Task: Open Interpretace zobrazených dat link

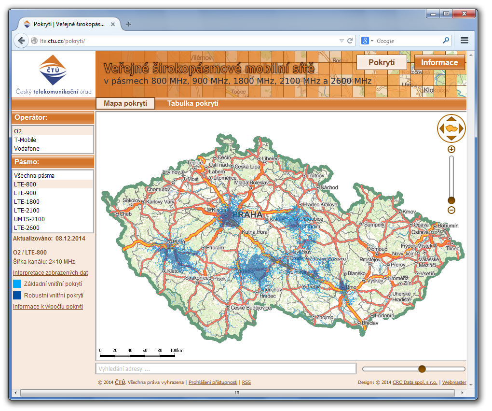Action: [50, 273]
